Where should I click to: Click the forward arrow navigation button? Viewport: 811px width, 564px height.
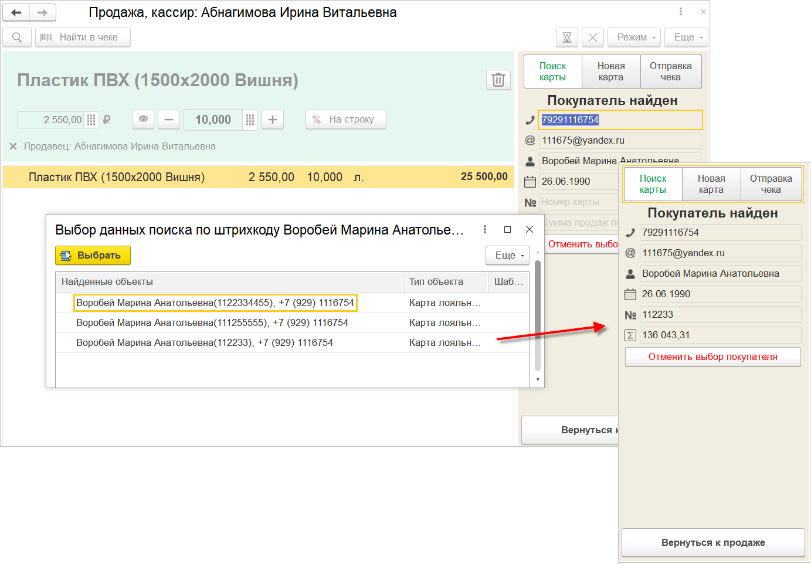(x=42, y=12)
